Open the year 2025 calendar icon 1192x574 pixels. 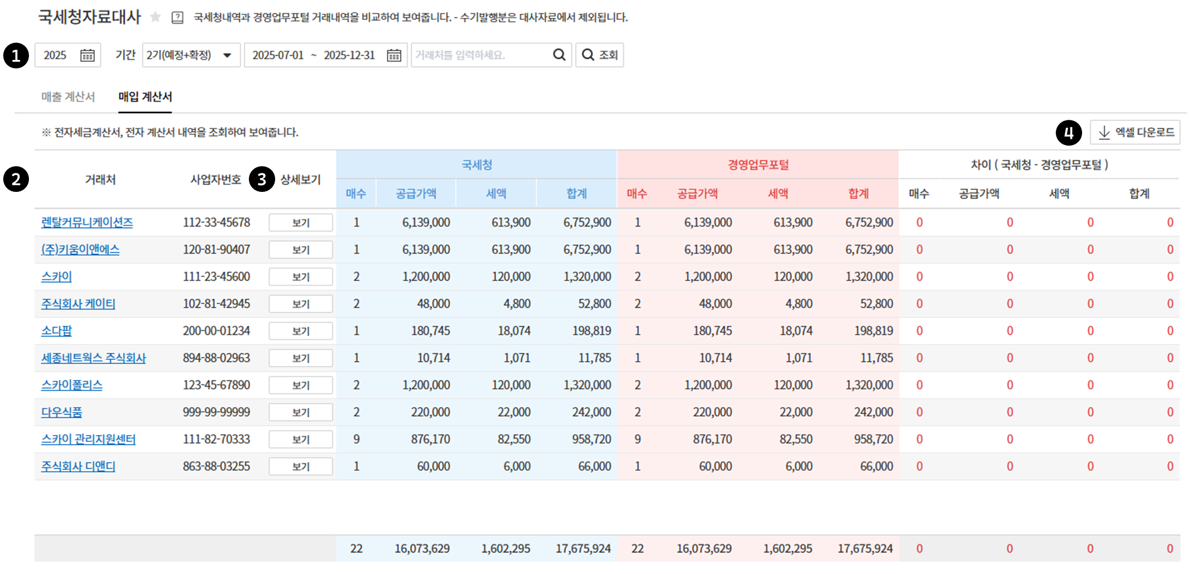[87, 55]
